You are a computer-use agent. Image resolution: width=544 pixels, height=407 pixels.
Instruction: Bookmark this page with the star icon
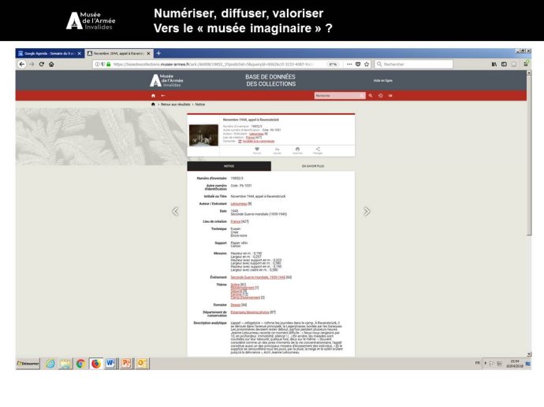tap(367, 64)
